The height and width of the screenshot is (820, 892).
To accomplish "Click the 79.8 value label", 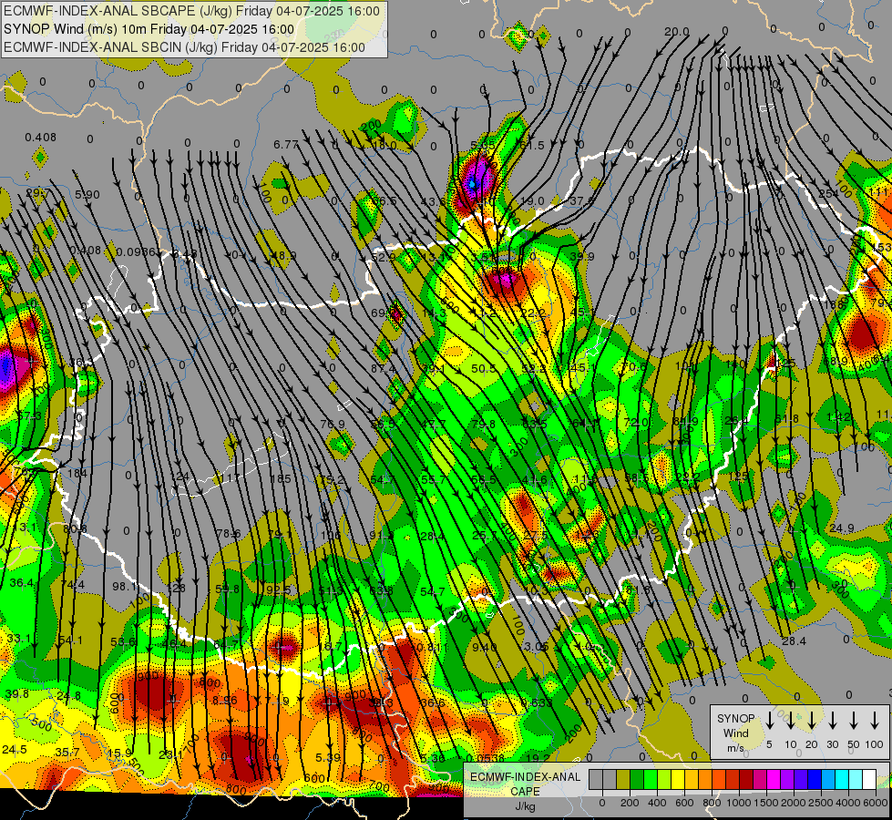I will pos(484,424).
